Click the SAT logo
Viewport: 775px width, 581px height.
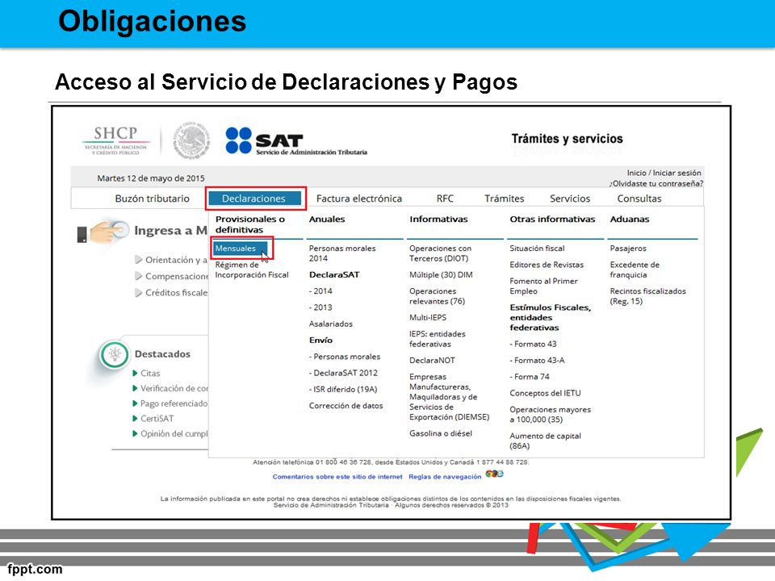pyautogui.click(x=296, y=140)
